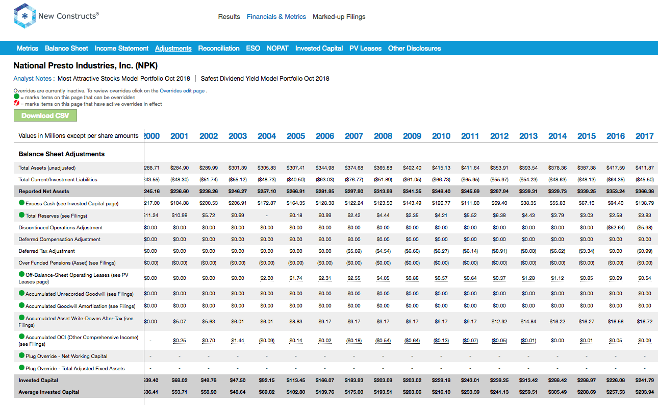
Task: Click 2017 Excess Cash value $138.79
Action: (645, 203)
